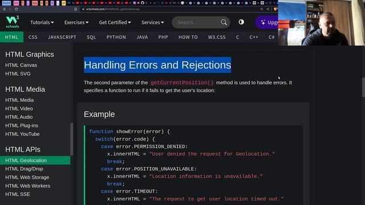Viewport: 365px width, 205px height.
Task: Go to the HOW TO tab
Action: [188, 37]
